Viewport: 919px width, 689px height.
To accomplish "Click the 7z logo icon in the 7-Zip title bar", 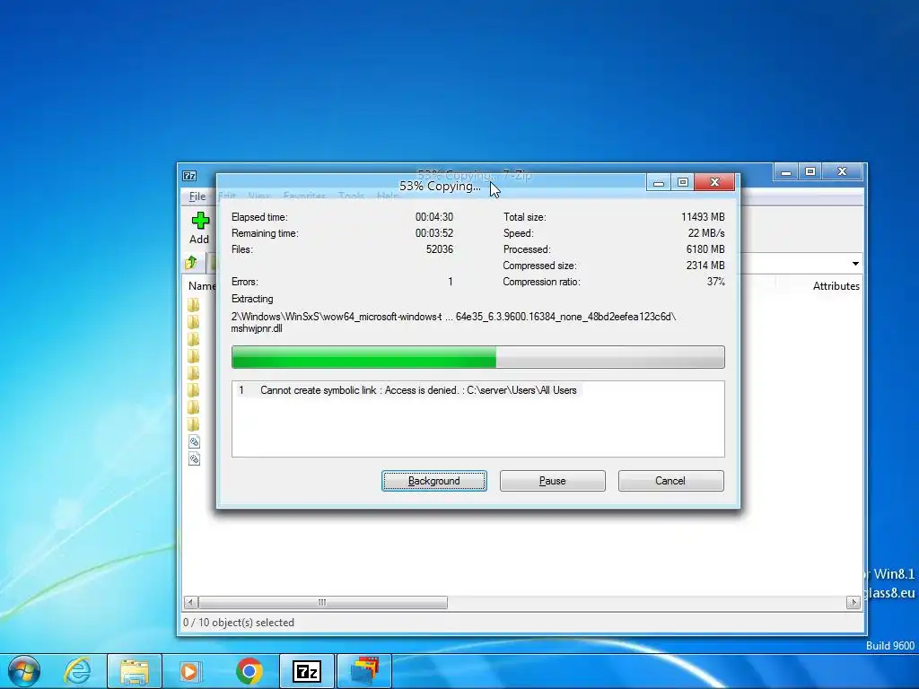I will (x=189, y=175).
